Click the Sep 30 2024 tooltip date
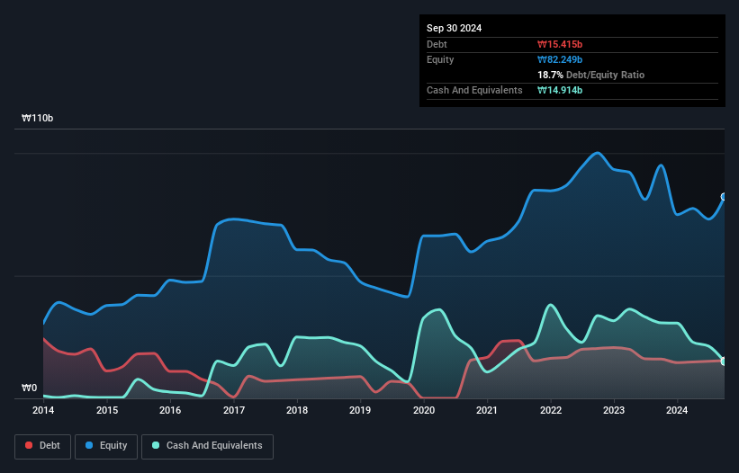Screen dimensions: 739x473 (454, 28)
